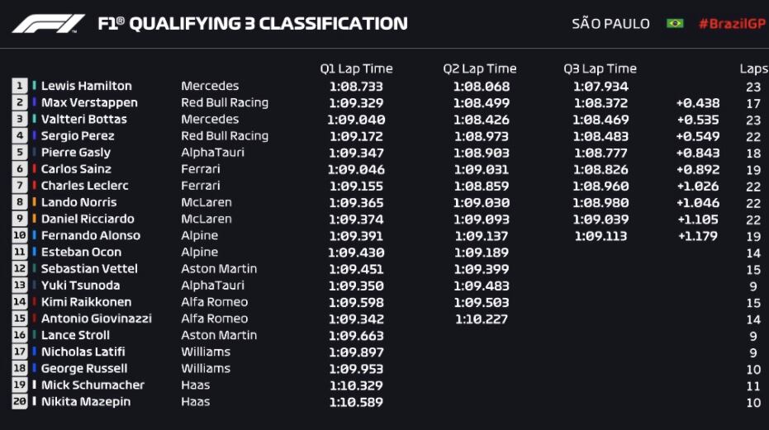Click the F1 logo
The image size is (769, 430).
pos(48,23)
